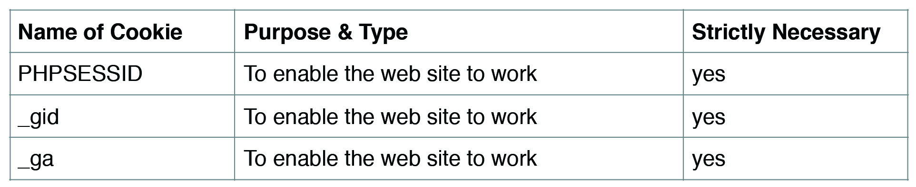Click the purpose text in _ga row
916x187 pixels.
click(390, 159)
